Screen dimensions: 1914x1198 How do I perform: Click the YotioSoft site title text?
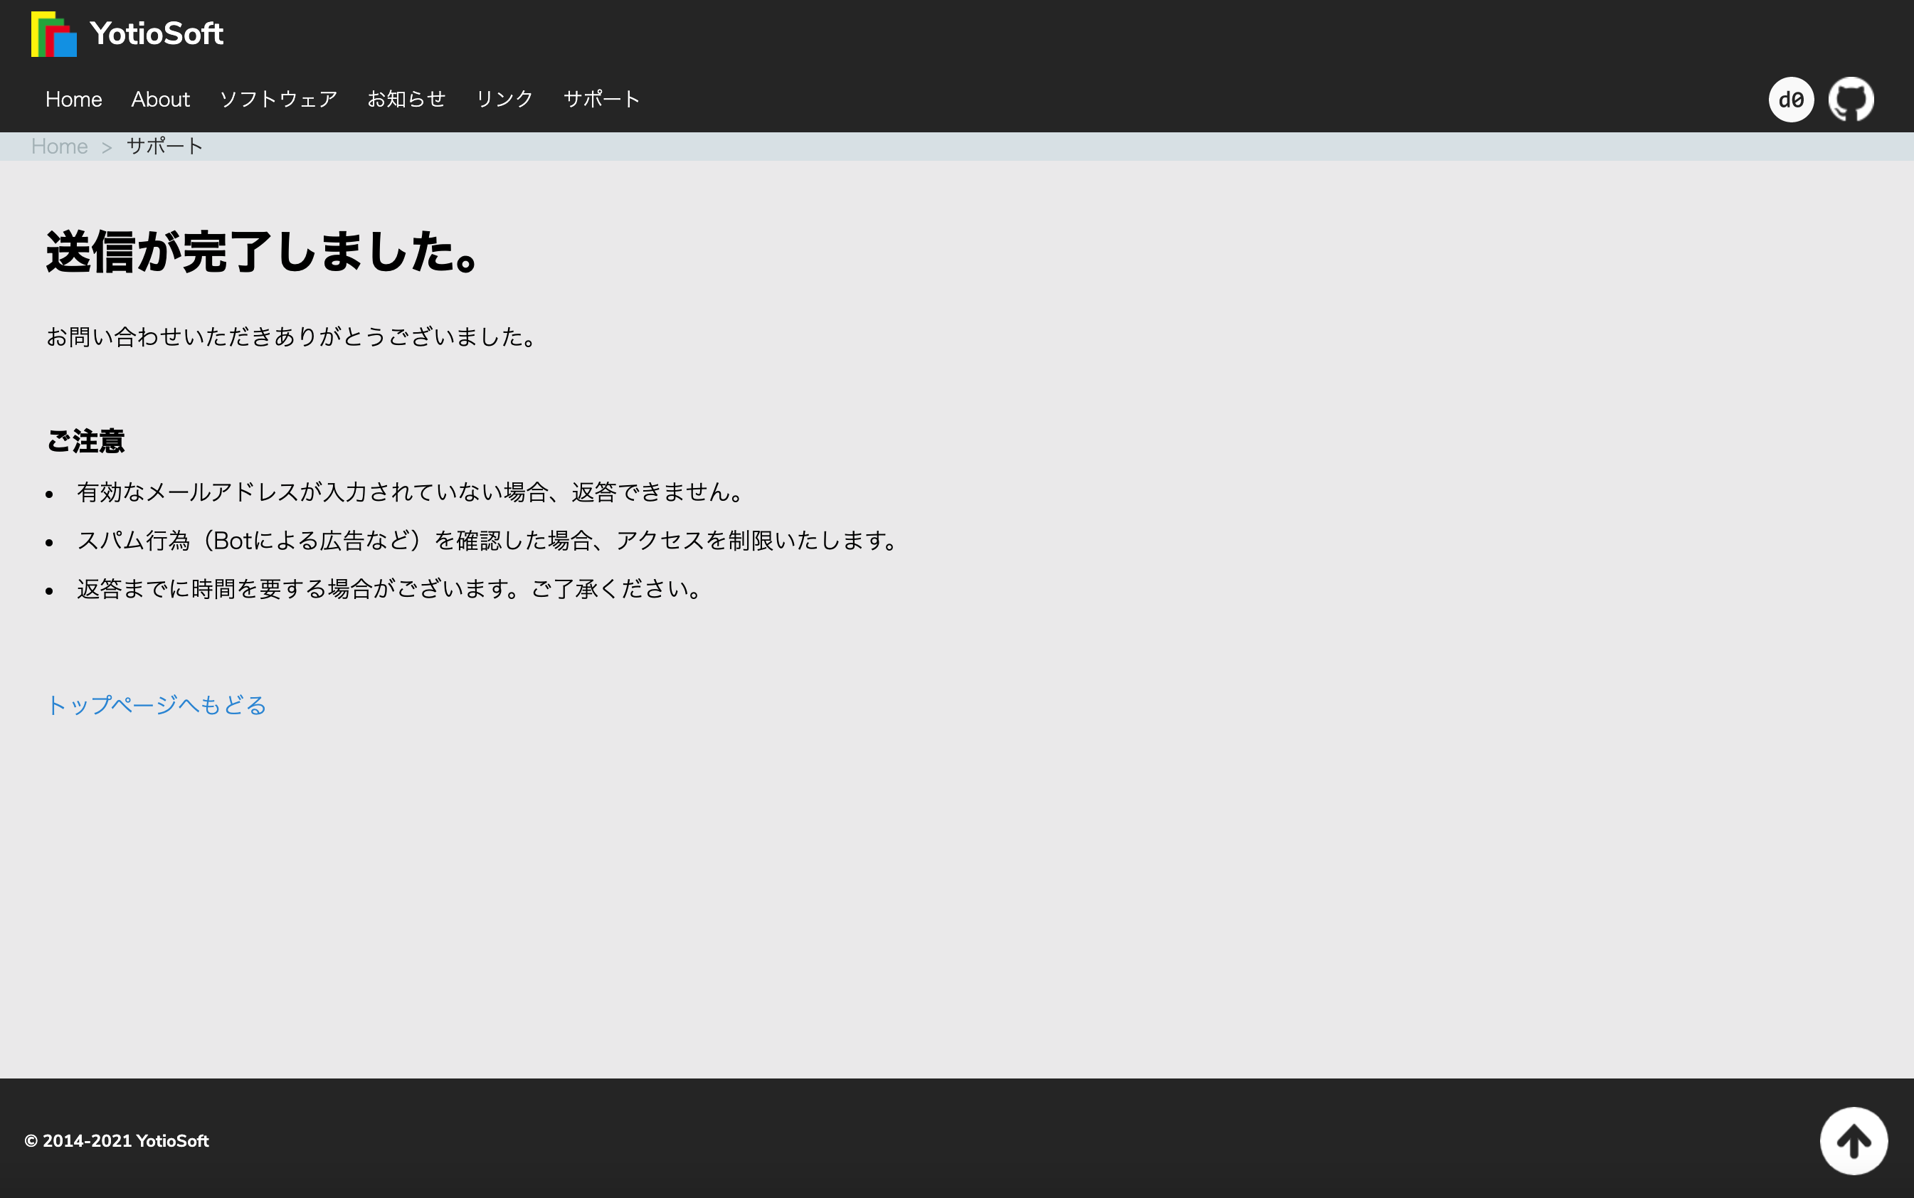point(157,34)
